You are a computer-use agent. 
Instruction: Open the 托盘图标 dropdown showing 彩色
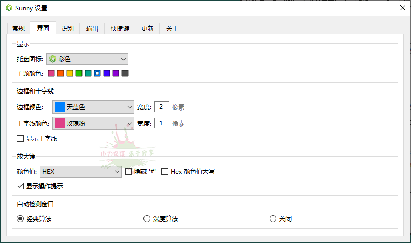pos(87,59)
